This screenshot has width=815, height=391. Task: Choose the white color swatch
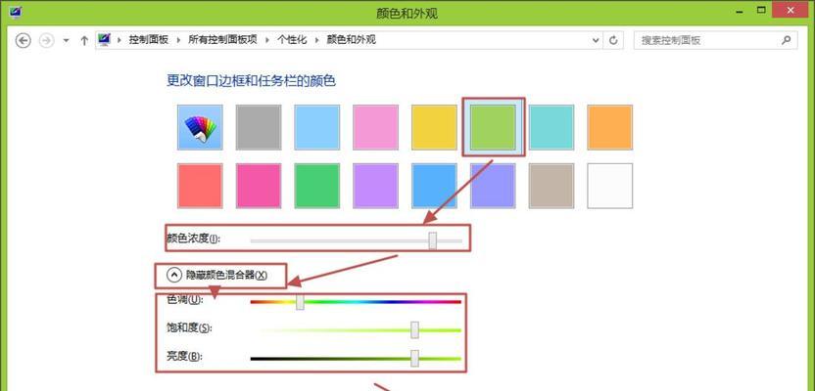click(x=610, y=186)
